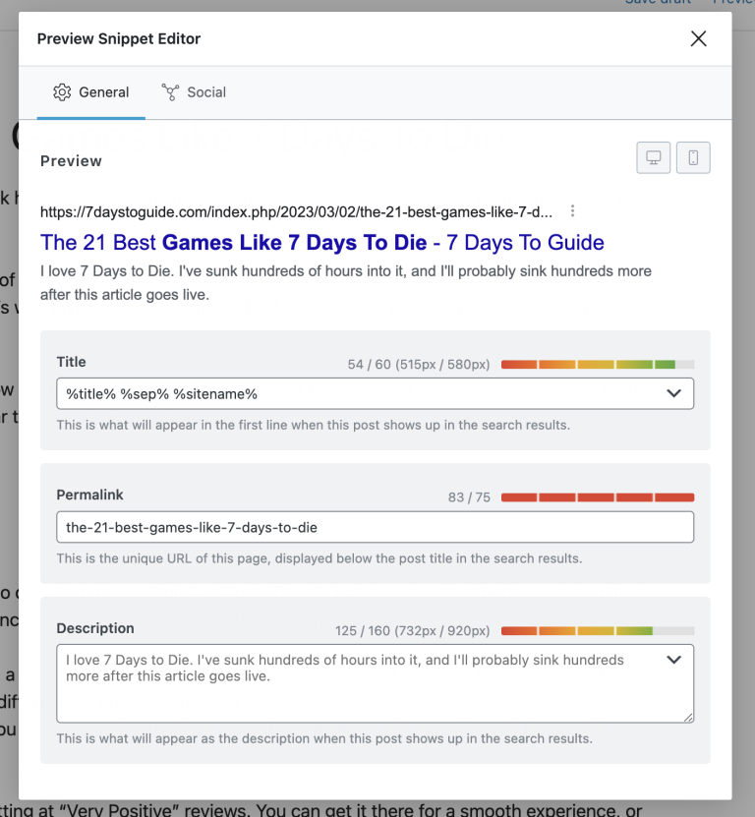The height and width of the screenshot is (817, 755).
Task: Open the Social tab
Action: coord(194,92)
